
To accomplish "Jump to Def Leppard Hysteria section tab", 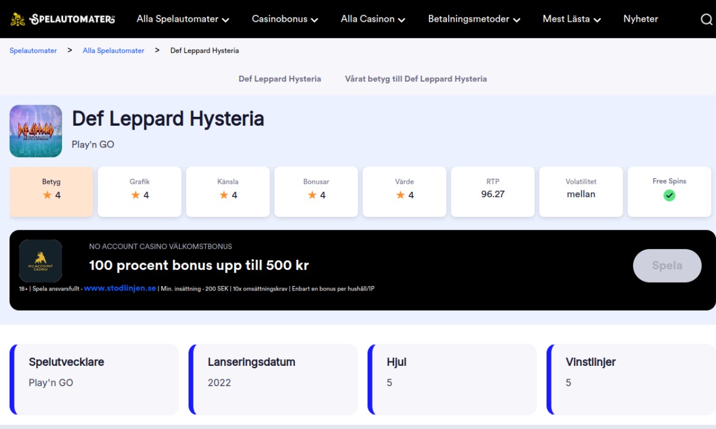I will coord(280,79).
